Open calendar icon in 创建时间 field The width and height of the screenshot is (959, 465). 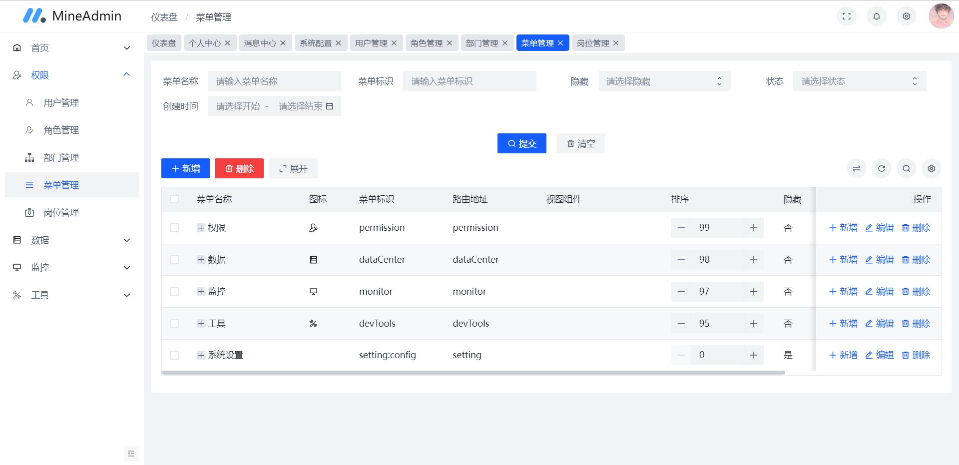click(x=330, y=106)
